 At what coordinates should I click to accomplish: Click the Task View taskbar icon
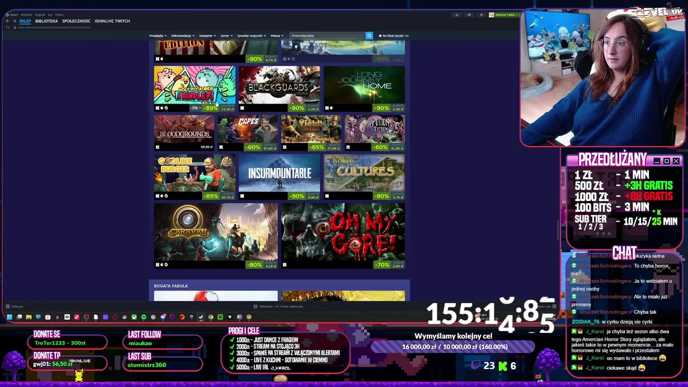click(19, 317)
